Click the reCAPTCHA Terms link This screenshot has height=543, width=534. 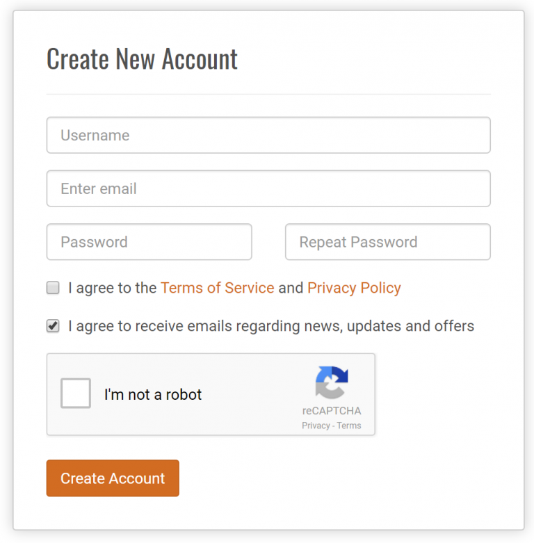349,426
